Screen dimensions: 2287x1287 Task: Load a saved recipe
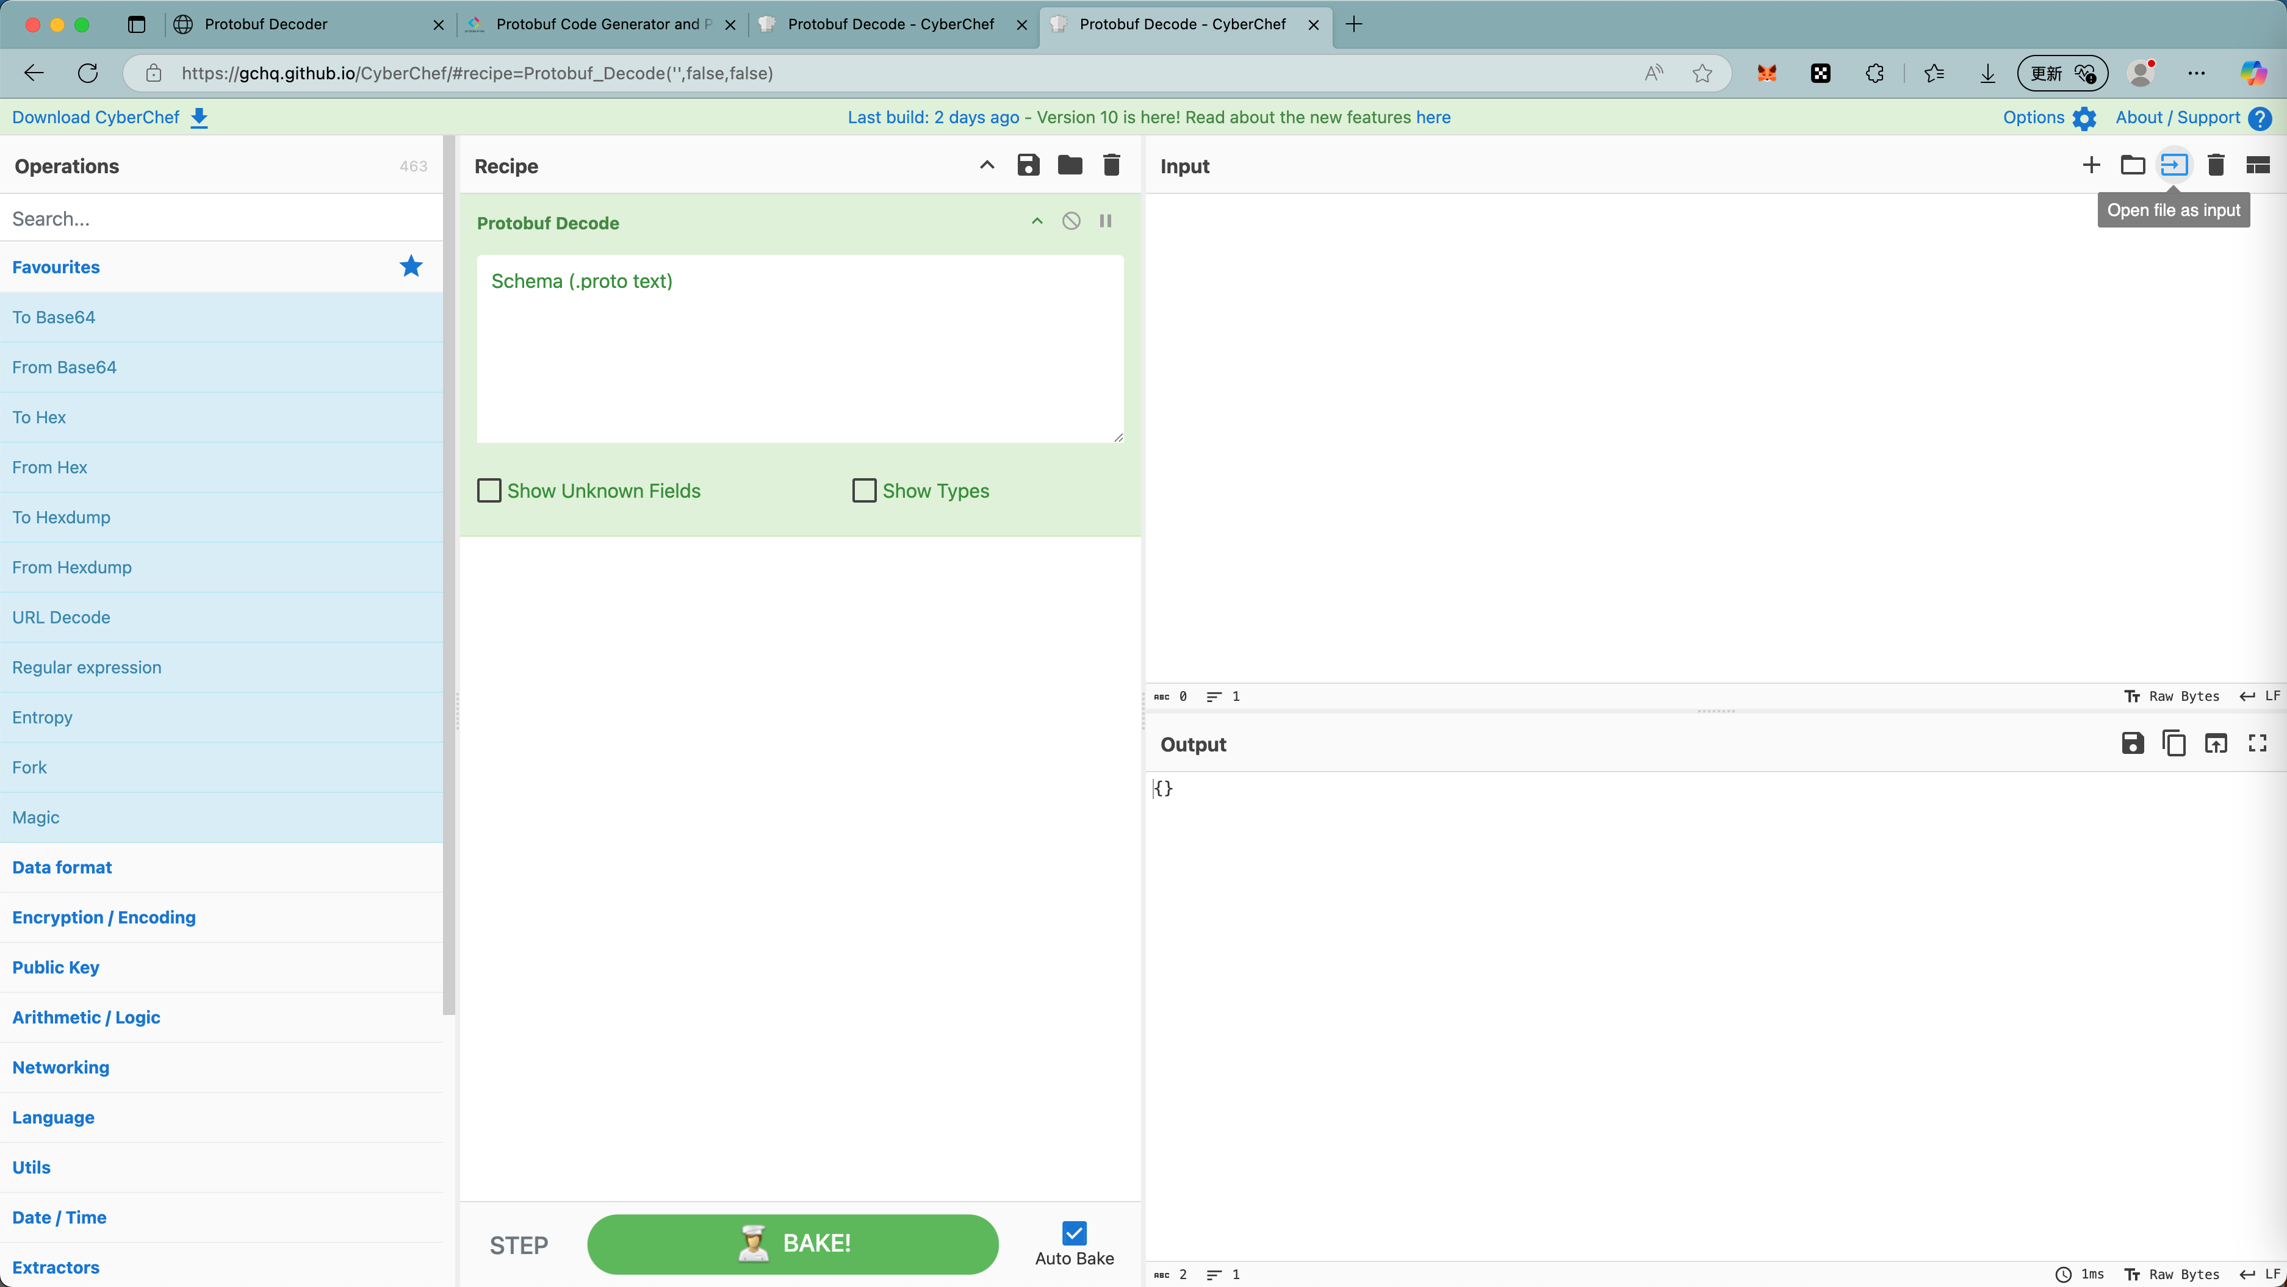[1070, 165]
